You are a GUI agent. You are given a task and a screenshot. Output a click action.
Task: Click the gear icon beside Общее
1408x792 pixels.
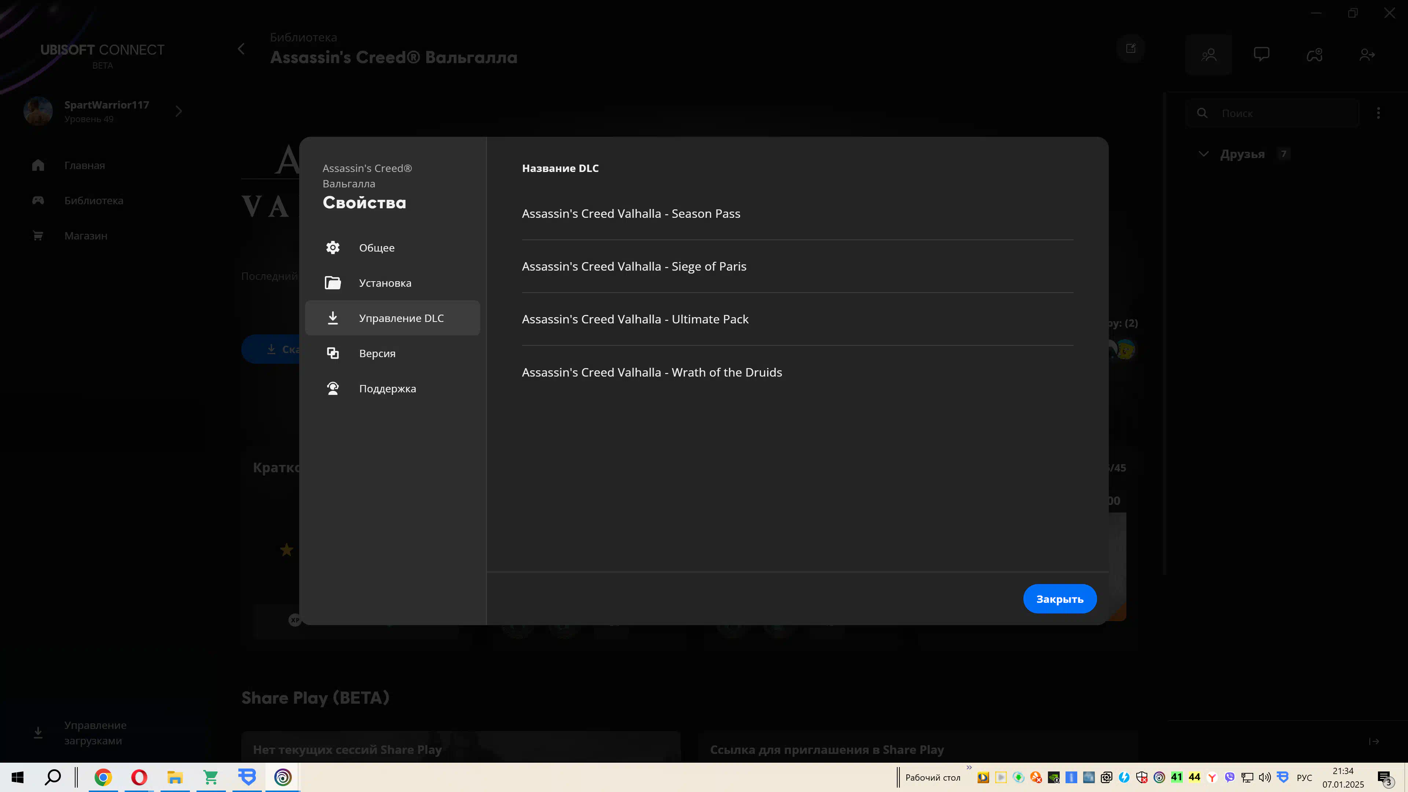[333, 247]
